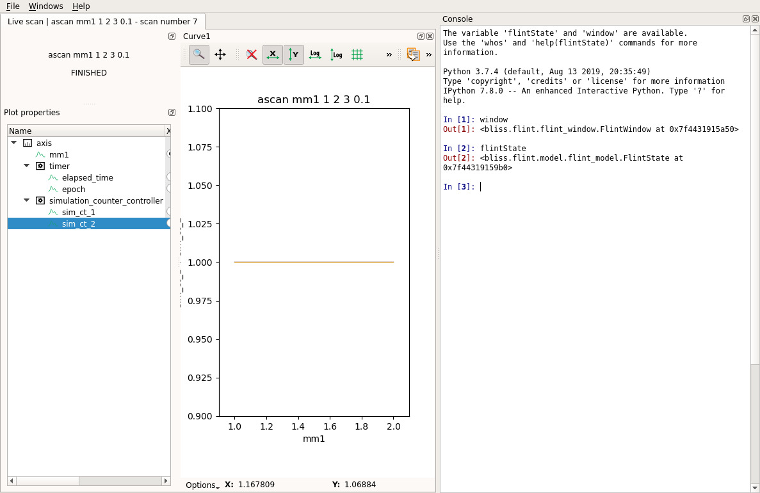The height and width of the screenshot is (493, 760).
Task: Reset zoom with crossed magnifier icon
Action: click(x=252, y=54)
